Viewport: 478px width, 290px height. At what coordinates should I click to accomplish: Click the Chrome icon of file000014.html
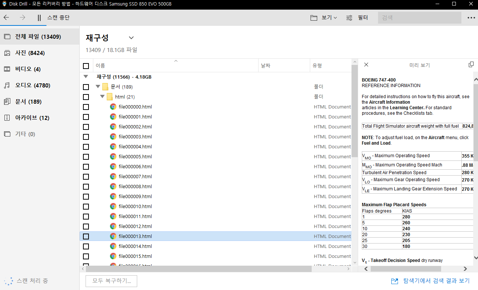(x=113, y=246)
